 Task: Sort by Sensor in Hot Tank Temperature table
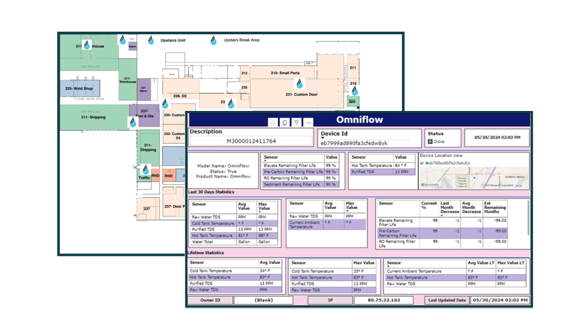point(359,157)
